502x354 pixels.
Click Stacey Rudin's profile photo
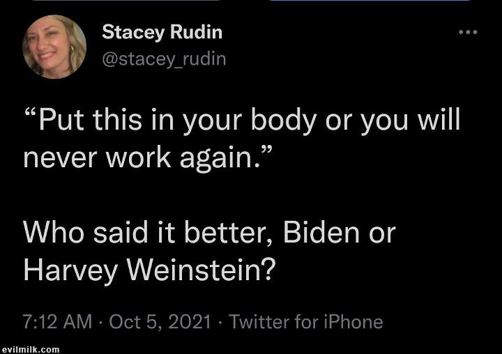click(54, 47)
